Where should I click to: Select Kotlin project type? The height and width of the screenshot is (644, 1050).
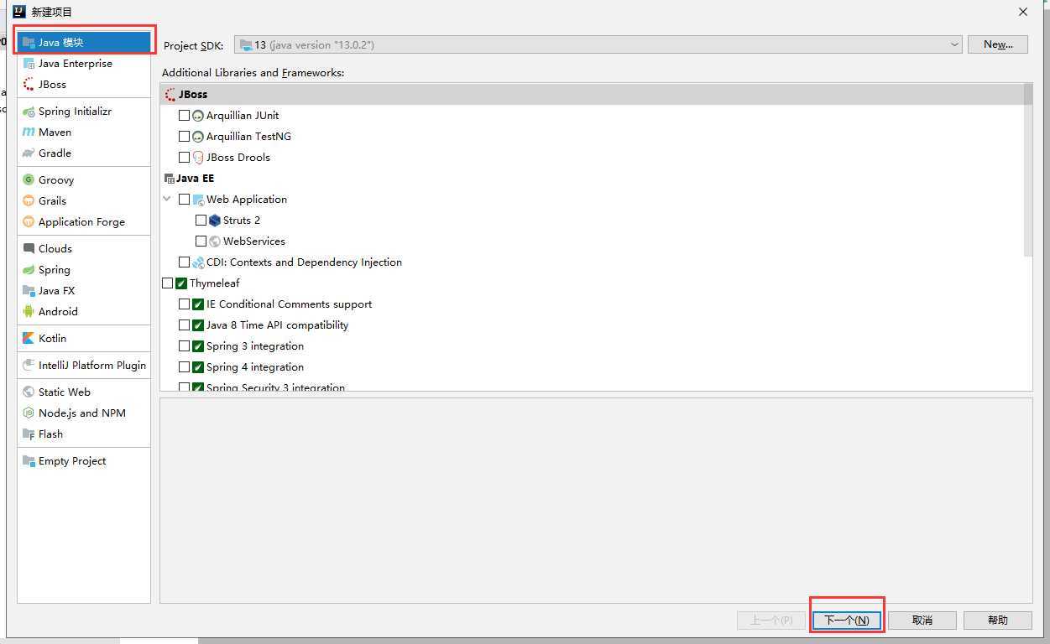pyautogui.click(x=84, y=338)
